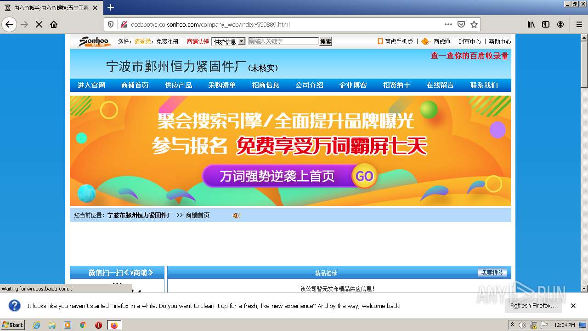Launch Chrome from the taskbar

point(83,325)
